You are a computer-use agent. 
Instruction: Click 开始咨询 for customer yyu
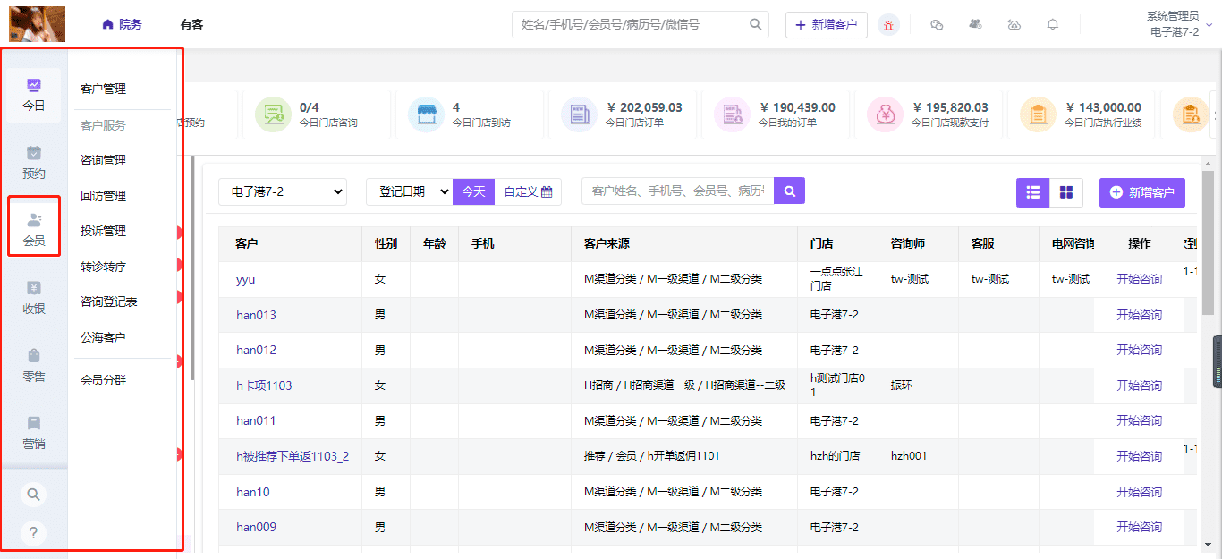(x=1139, y=279)
